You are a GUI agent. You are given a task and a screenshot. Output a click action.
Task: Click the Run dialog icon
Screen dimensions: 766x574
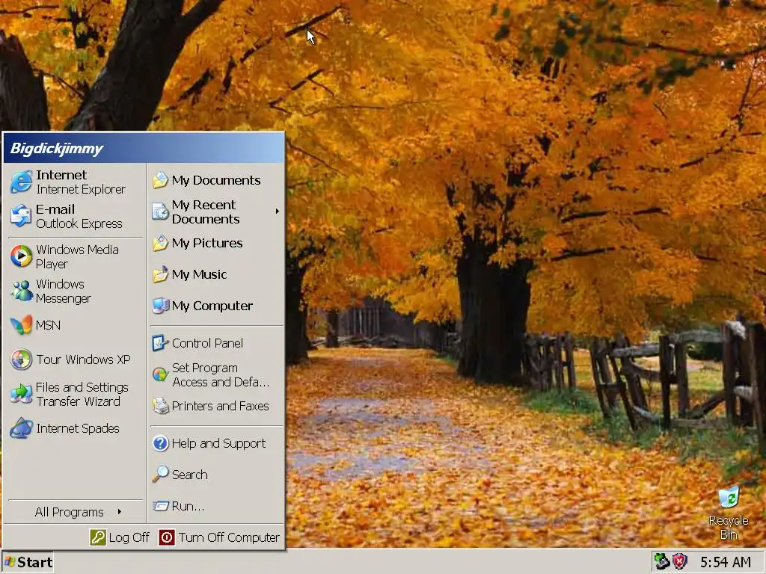point(160,506)
